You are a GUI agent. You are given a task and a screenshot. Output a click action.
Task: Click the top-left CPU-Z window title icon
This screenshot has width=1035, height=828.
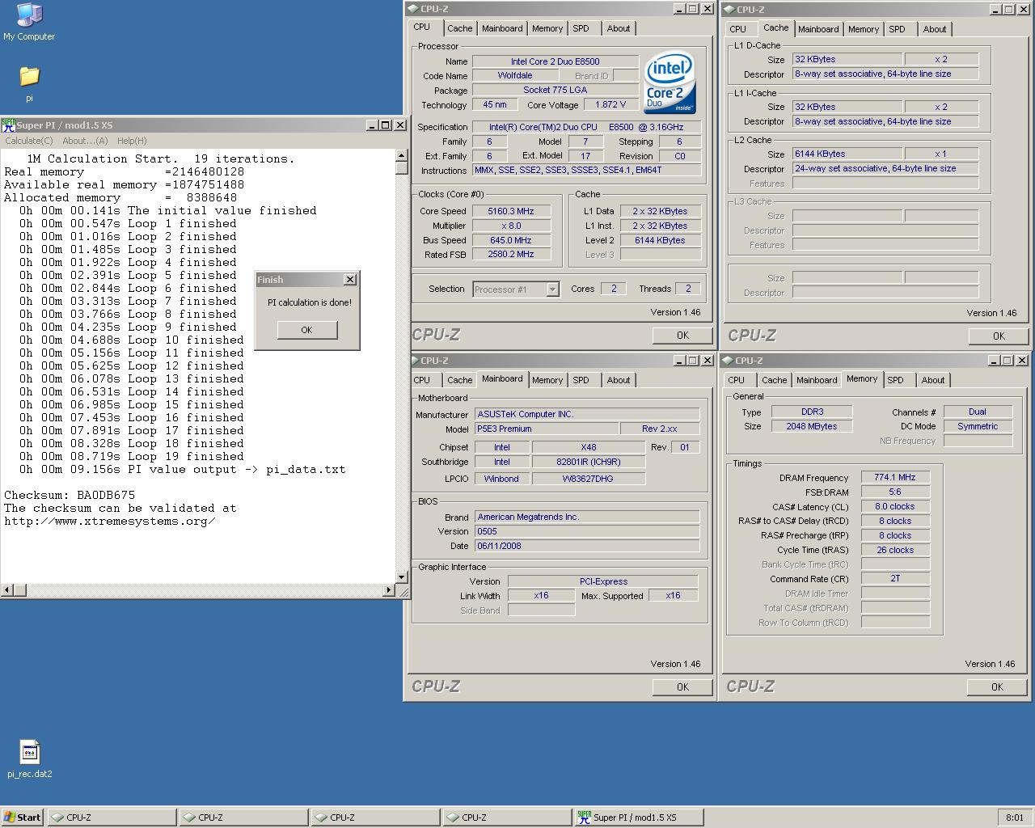412,9
